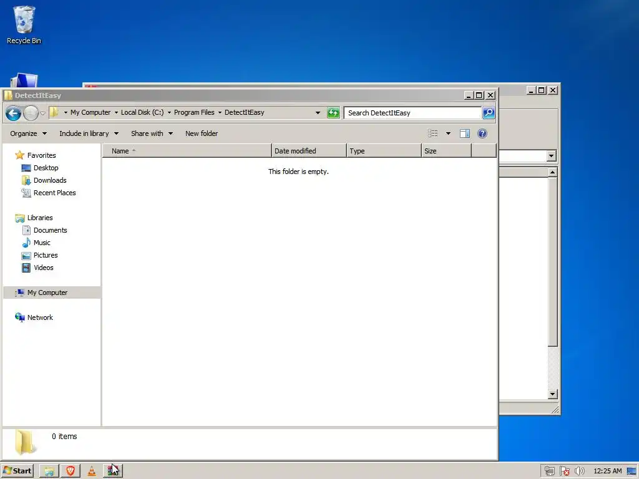Viewport: 639px width, 479px height.
Task: Click the search magnifier button
Action: click(488, 112)
